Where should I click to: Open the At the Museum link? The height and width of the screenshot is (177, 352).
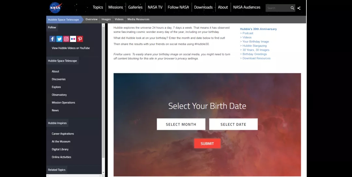pos(61,142)
